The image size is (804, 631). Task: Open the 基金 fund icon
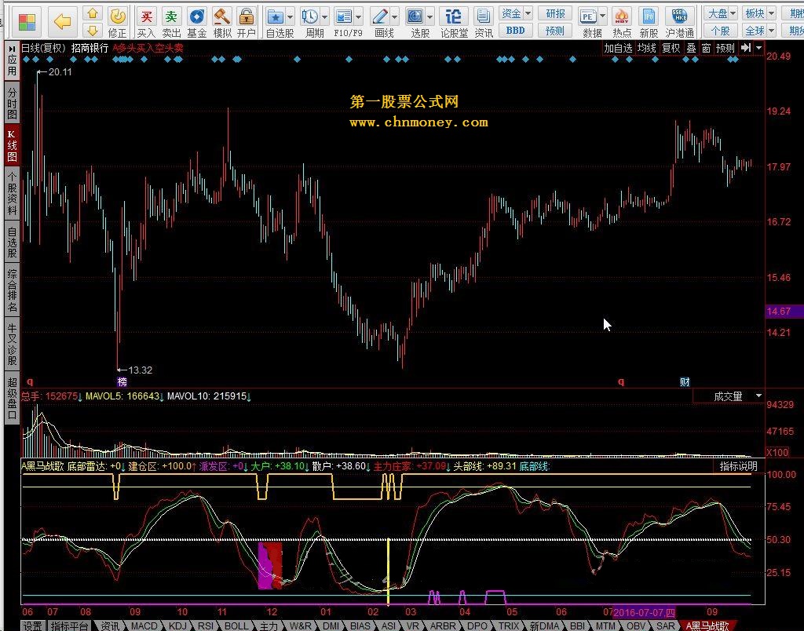(x=196, y=17)
